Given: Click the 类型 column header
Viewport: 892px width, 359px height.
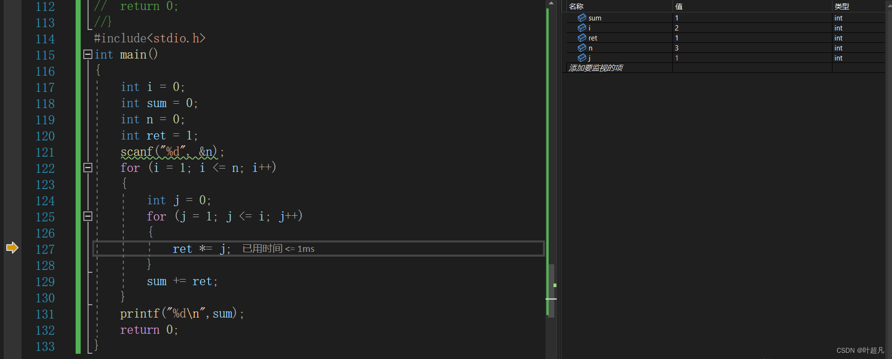Looking at the screenshot, I should pos(842,6).
